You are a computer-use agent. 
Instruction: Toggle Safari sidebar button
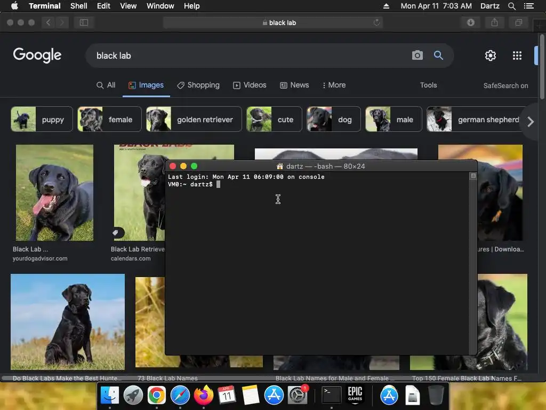click(84, 22)
